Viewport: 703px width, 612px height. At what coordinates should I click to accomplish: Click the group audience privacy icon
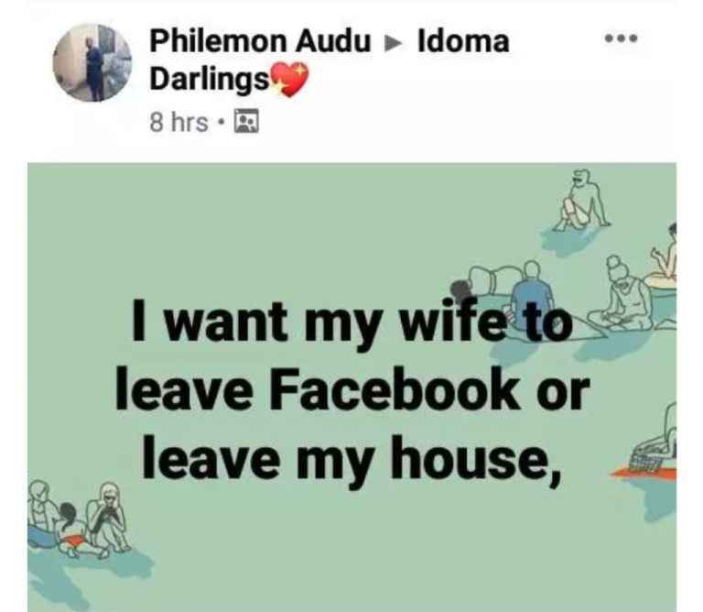tap(246, 121)
